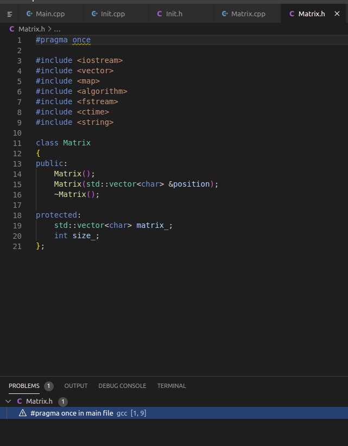Viewport: 348px width, 446px height.
Task: Close the Matrix.h tab
Action: click(x=337, y=14)
